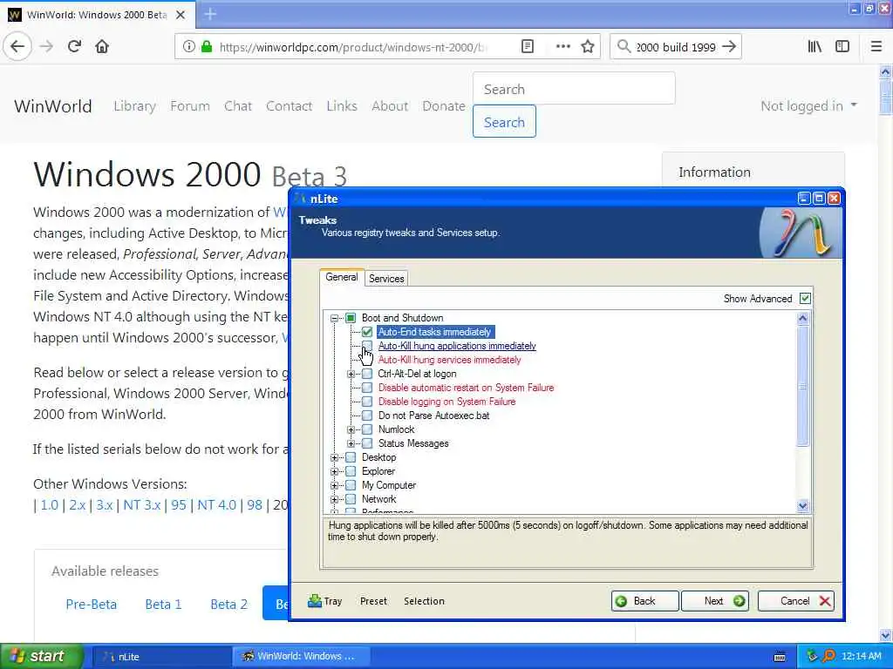
Task: Open the Beta 1 release link
Action: click(163, 605)
